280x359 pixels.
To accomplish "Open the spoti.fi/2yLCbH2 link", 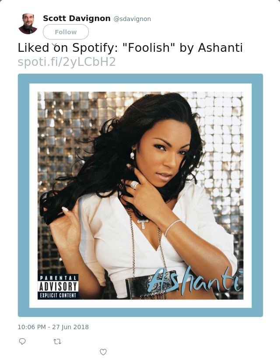I will (66, 62).
